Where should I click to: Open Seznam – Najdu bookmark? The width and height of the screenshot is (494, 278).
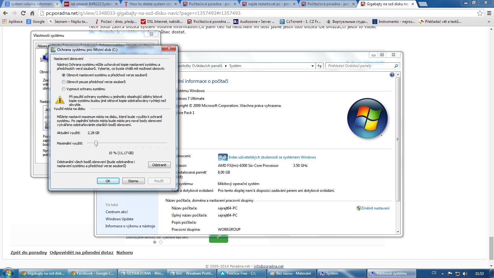point(68,22)
